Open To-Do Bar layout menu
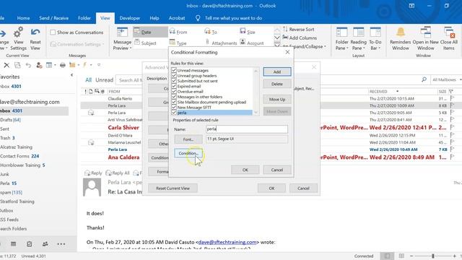Image resolution: width=462 pixels, height=260 pixels. 375,38
